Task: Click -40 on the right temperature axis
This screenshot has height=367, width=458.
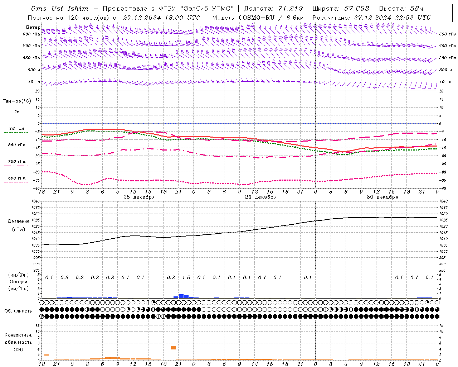Action: coord(442,188)
